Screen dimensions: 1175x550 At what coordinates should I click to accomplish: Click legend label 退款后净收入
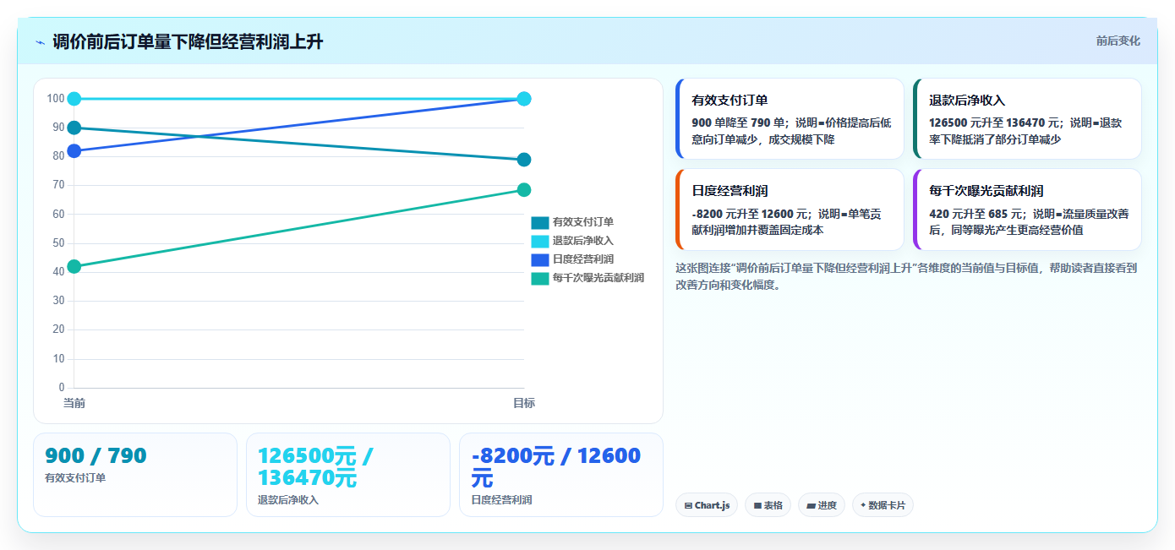pyautogui.click(x=583, y=241)
